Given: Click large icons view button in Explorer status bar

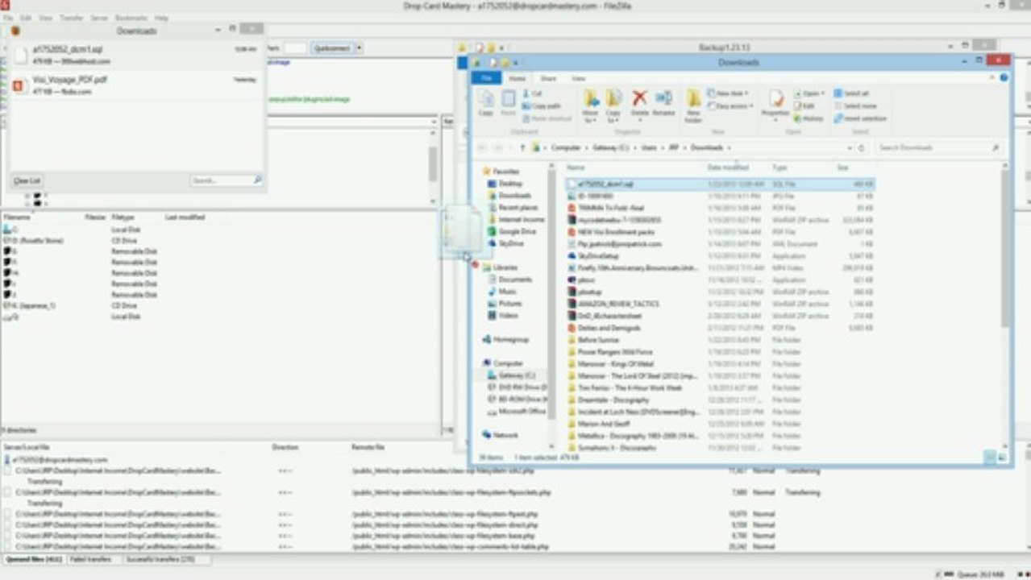Looking at the screenshot, I should click(x=1003, y=458).
